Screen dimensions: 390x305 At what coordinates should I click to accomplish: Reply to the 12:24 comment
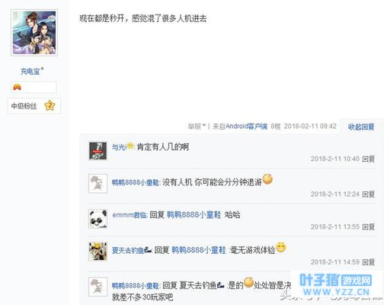click(x=369, y=194)
